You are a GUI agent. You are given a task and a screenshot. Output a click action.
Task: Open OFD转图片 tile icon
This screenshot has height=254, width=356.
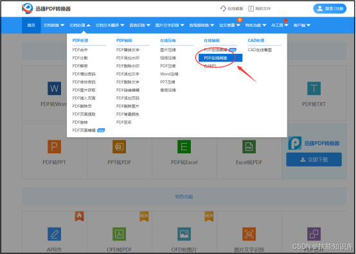coord(184,234)
